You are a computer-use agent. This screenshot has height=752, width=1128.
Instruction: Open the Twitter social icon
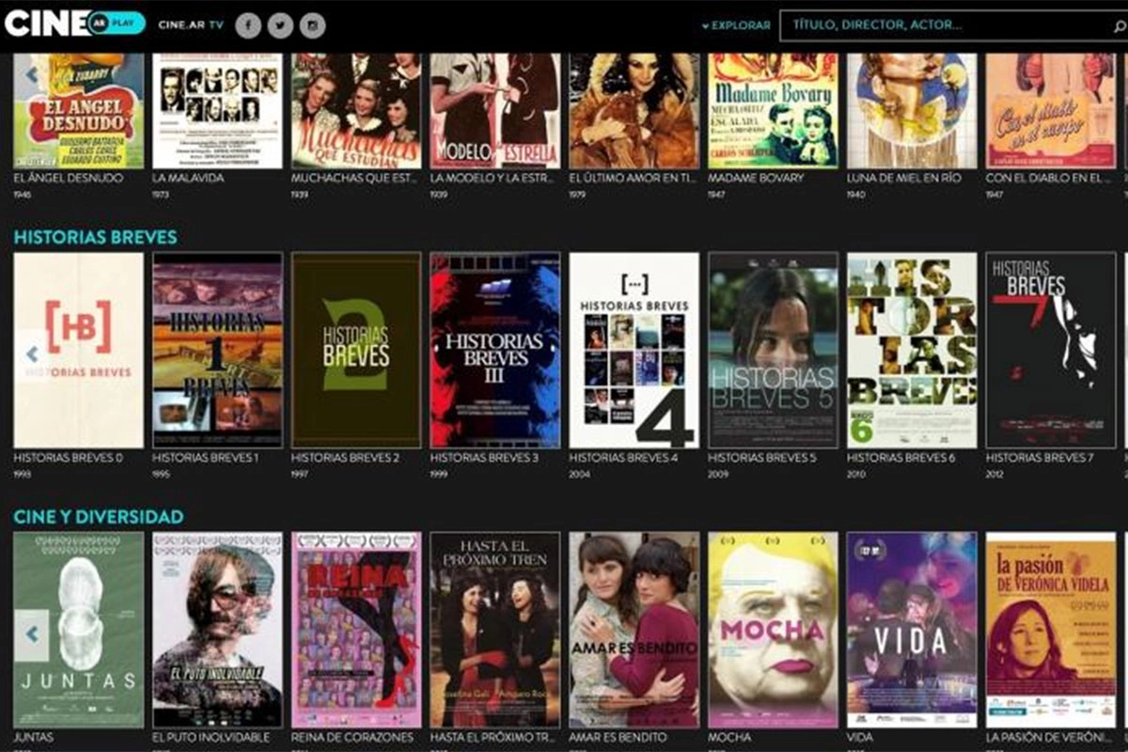(280, 25)
